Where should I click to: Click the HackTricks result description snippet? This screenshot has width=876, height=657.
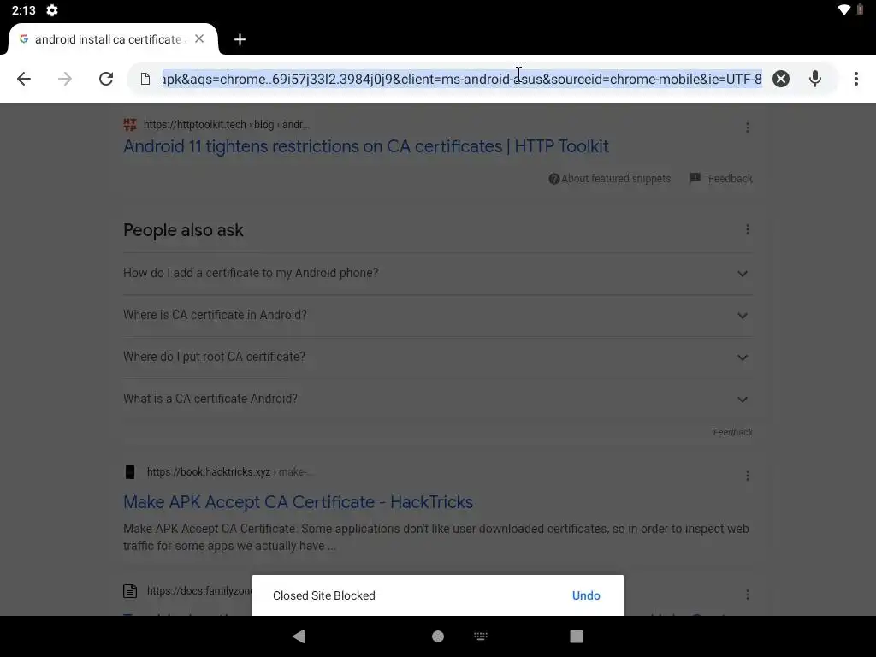point(435,537)
